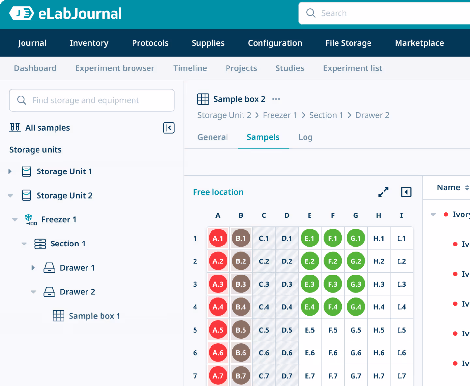Screen dimensions: 470x386
Task: Expand Storage Unit 1 tree node
Action: (10, 171)
